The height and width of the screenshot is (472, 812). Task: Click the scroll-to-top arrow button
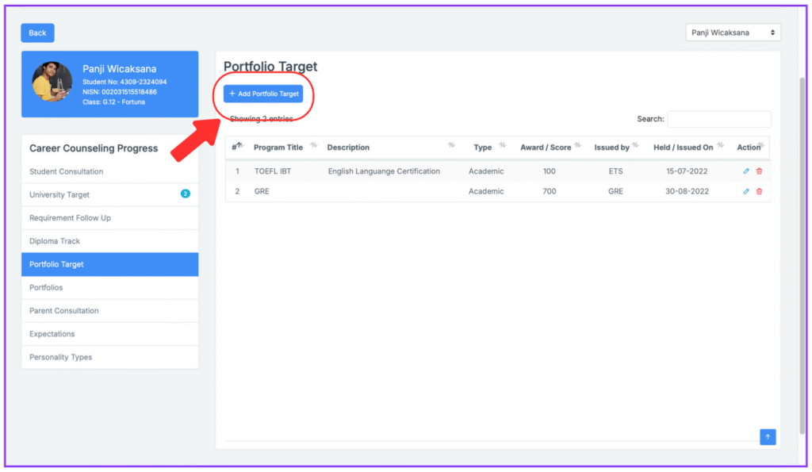768,437
